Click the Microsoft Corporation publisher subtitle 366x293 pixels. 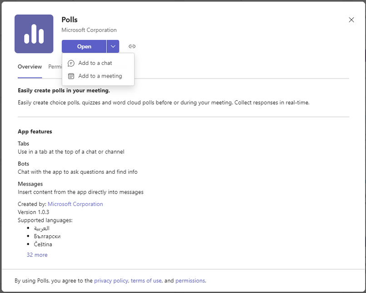(x=89, y=30)
